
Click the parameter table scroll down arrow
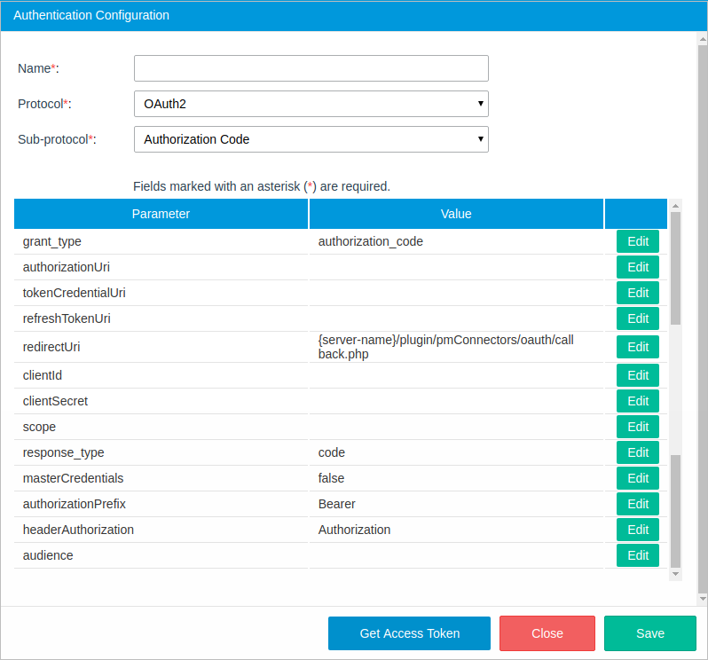(675, 575)
